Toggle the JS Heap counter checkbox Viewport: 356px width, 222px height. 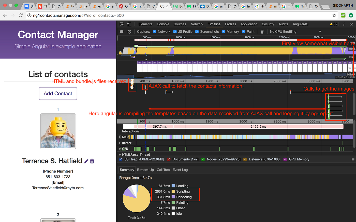tap(121, 159)
